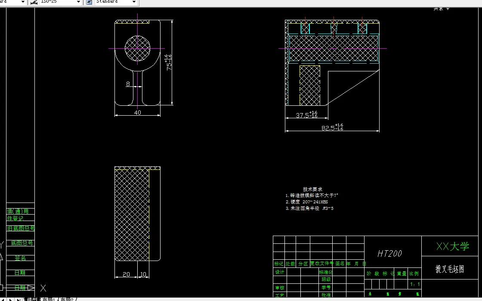Switch to the 布局1 layout tab
This screenshot has width=482, height=301.
tap(49, 299)
